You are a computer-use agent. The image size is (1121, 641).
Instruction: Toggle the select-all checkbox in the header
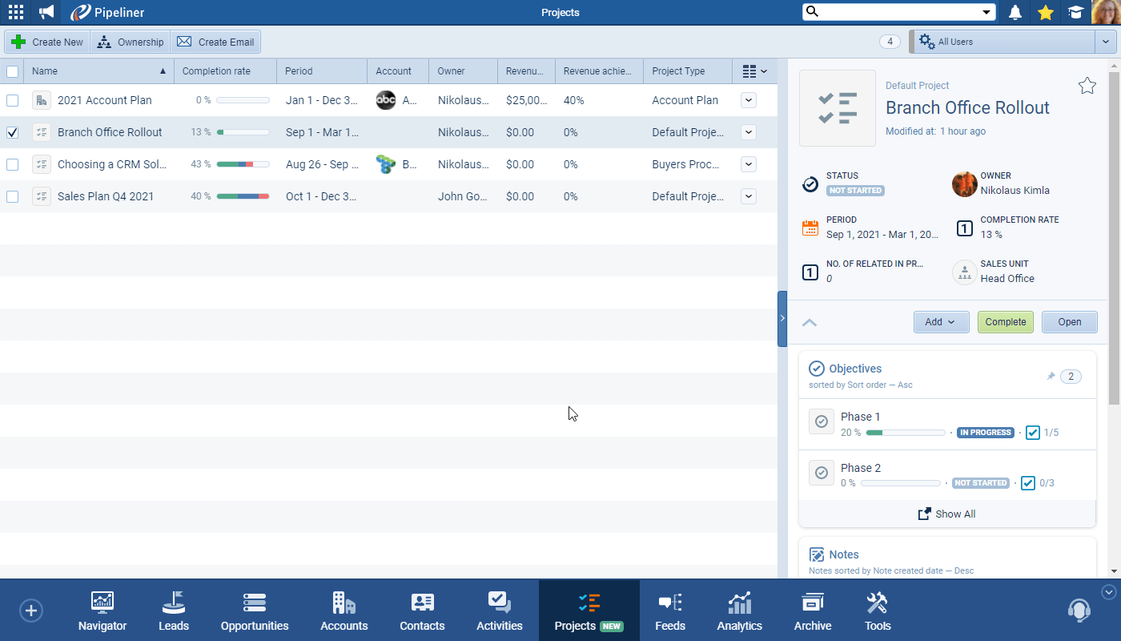click(x=12, y=71)
